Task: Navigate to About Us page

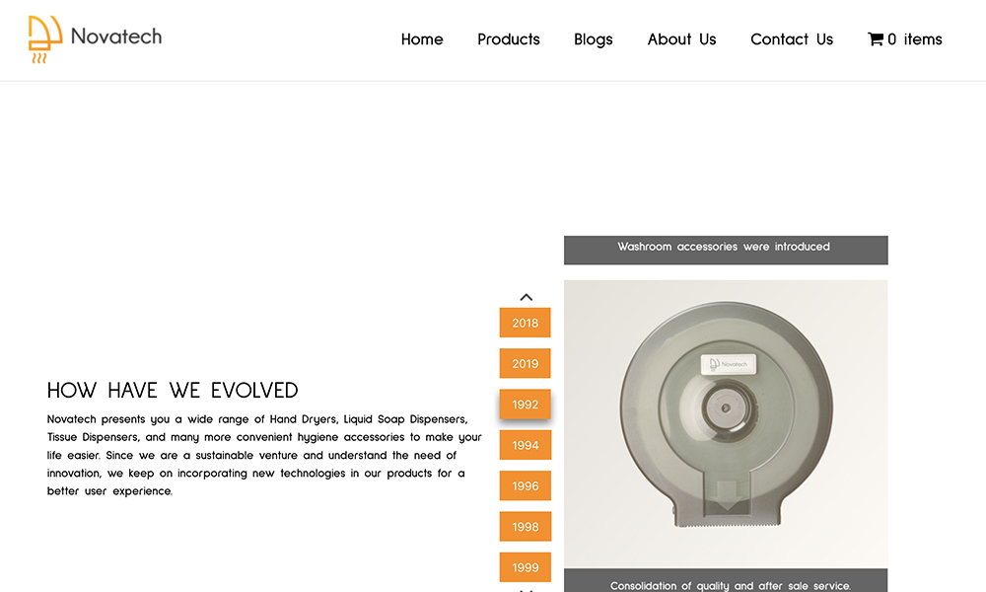Action: click(x=681, y=39)
